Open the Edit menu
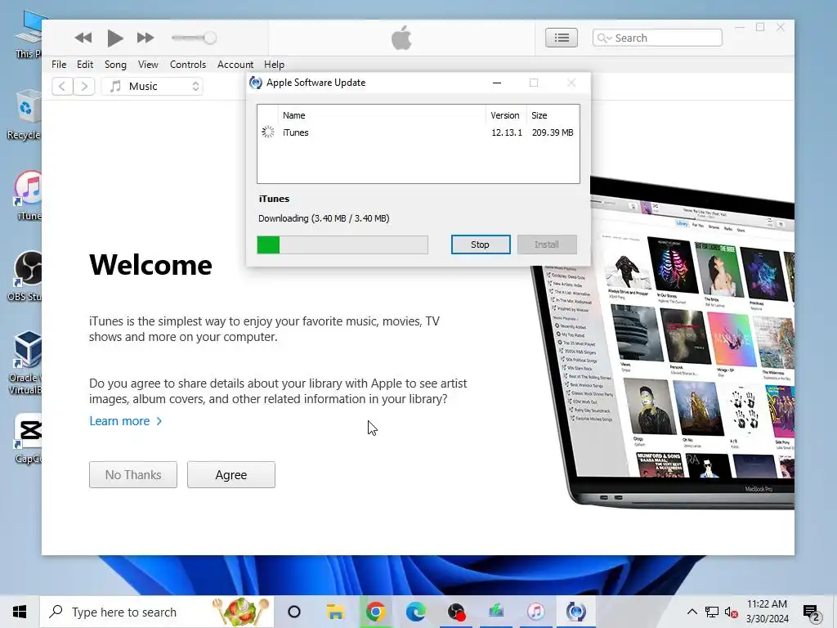This screenshot has width=837, height=628. click(x=85, y=65)
